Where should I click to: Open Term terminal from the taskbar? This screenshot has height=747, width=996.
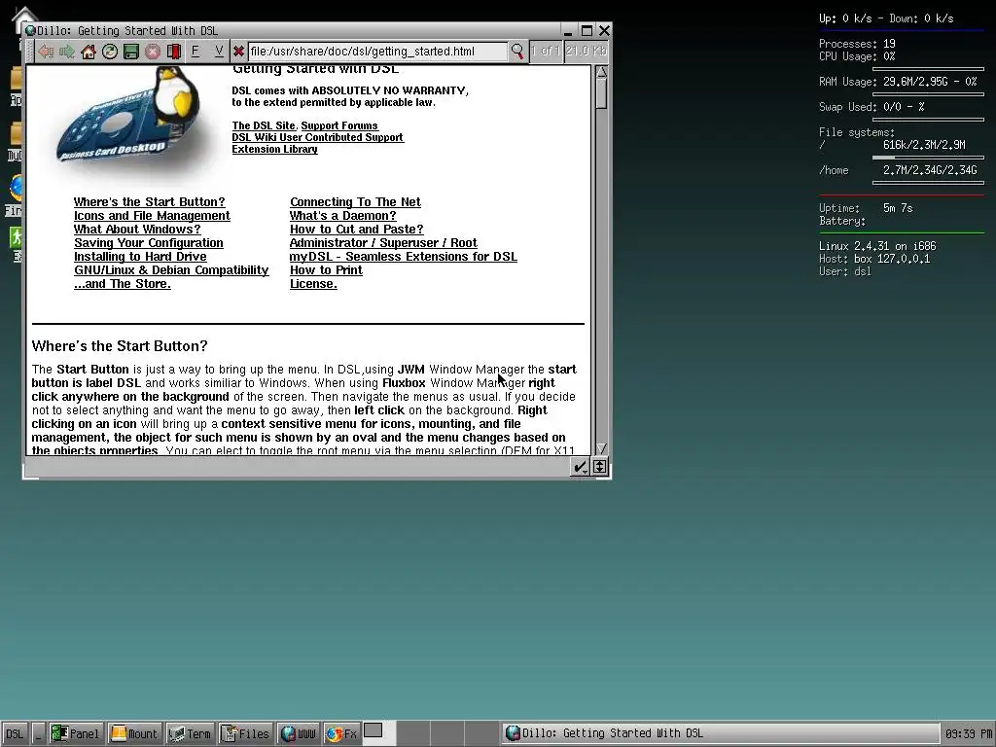coord(190,733)
